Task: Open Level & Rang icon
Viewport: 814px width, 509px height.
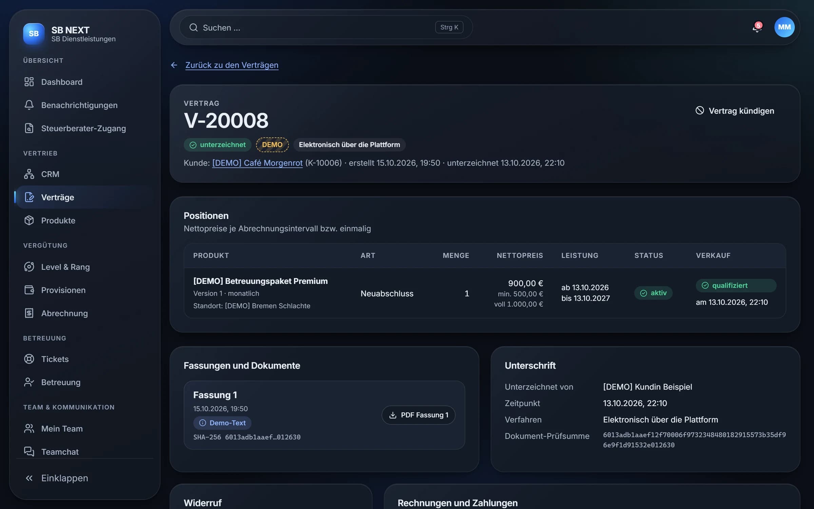Action: (x=29, y=267)
